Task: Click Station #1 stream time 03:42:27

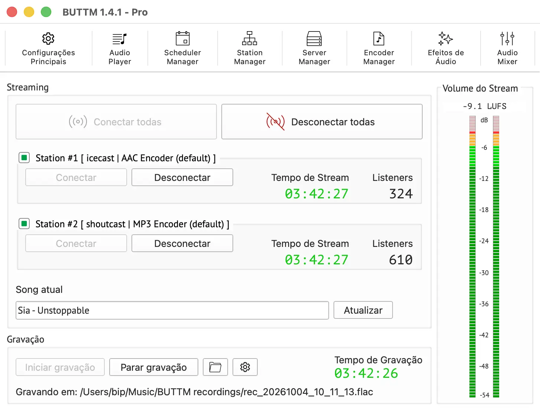Action: (317, 194)
